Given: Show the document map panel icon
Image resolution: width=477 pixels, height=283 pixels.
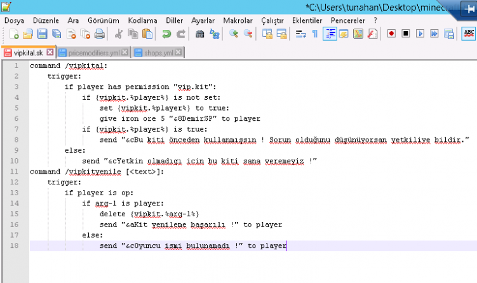Looking at the screenshot, I should coord(358,34).
